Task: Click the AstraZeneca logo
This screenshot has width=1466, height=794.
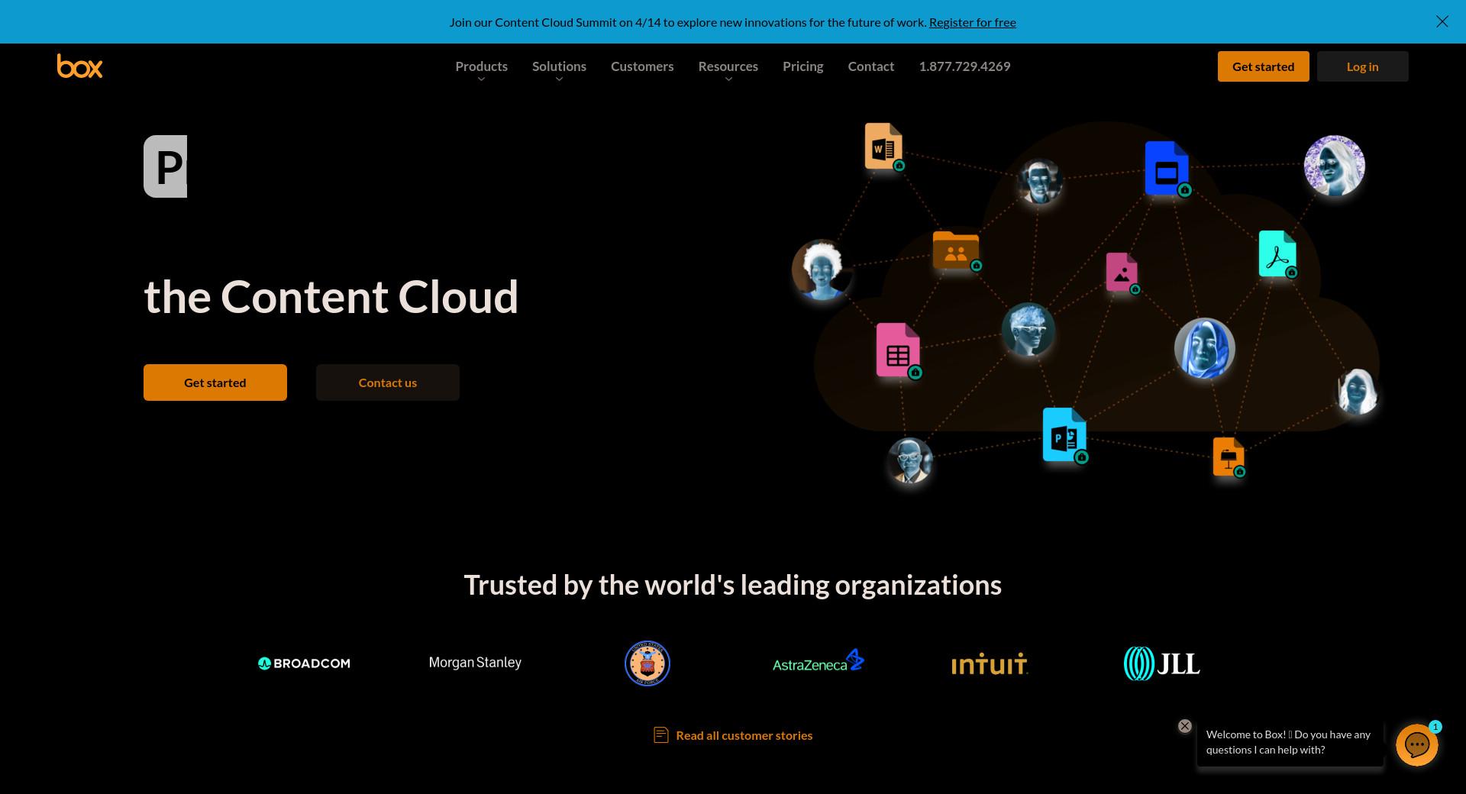Action: coord(819,661)
